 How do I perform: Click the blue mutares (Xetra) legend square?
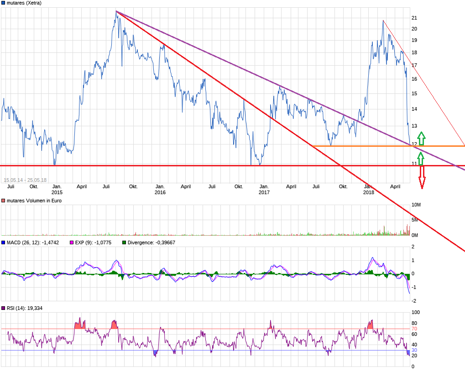[x=3, y=3]
